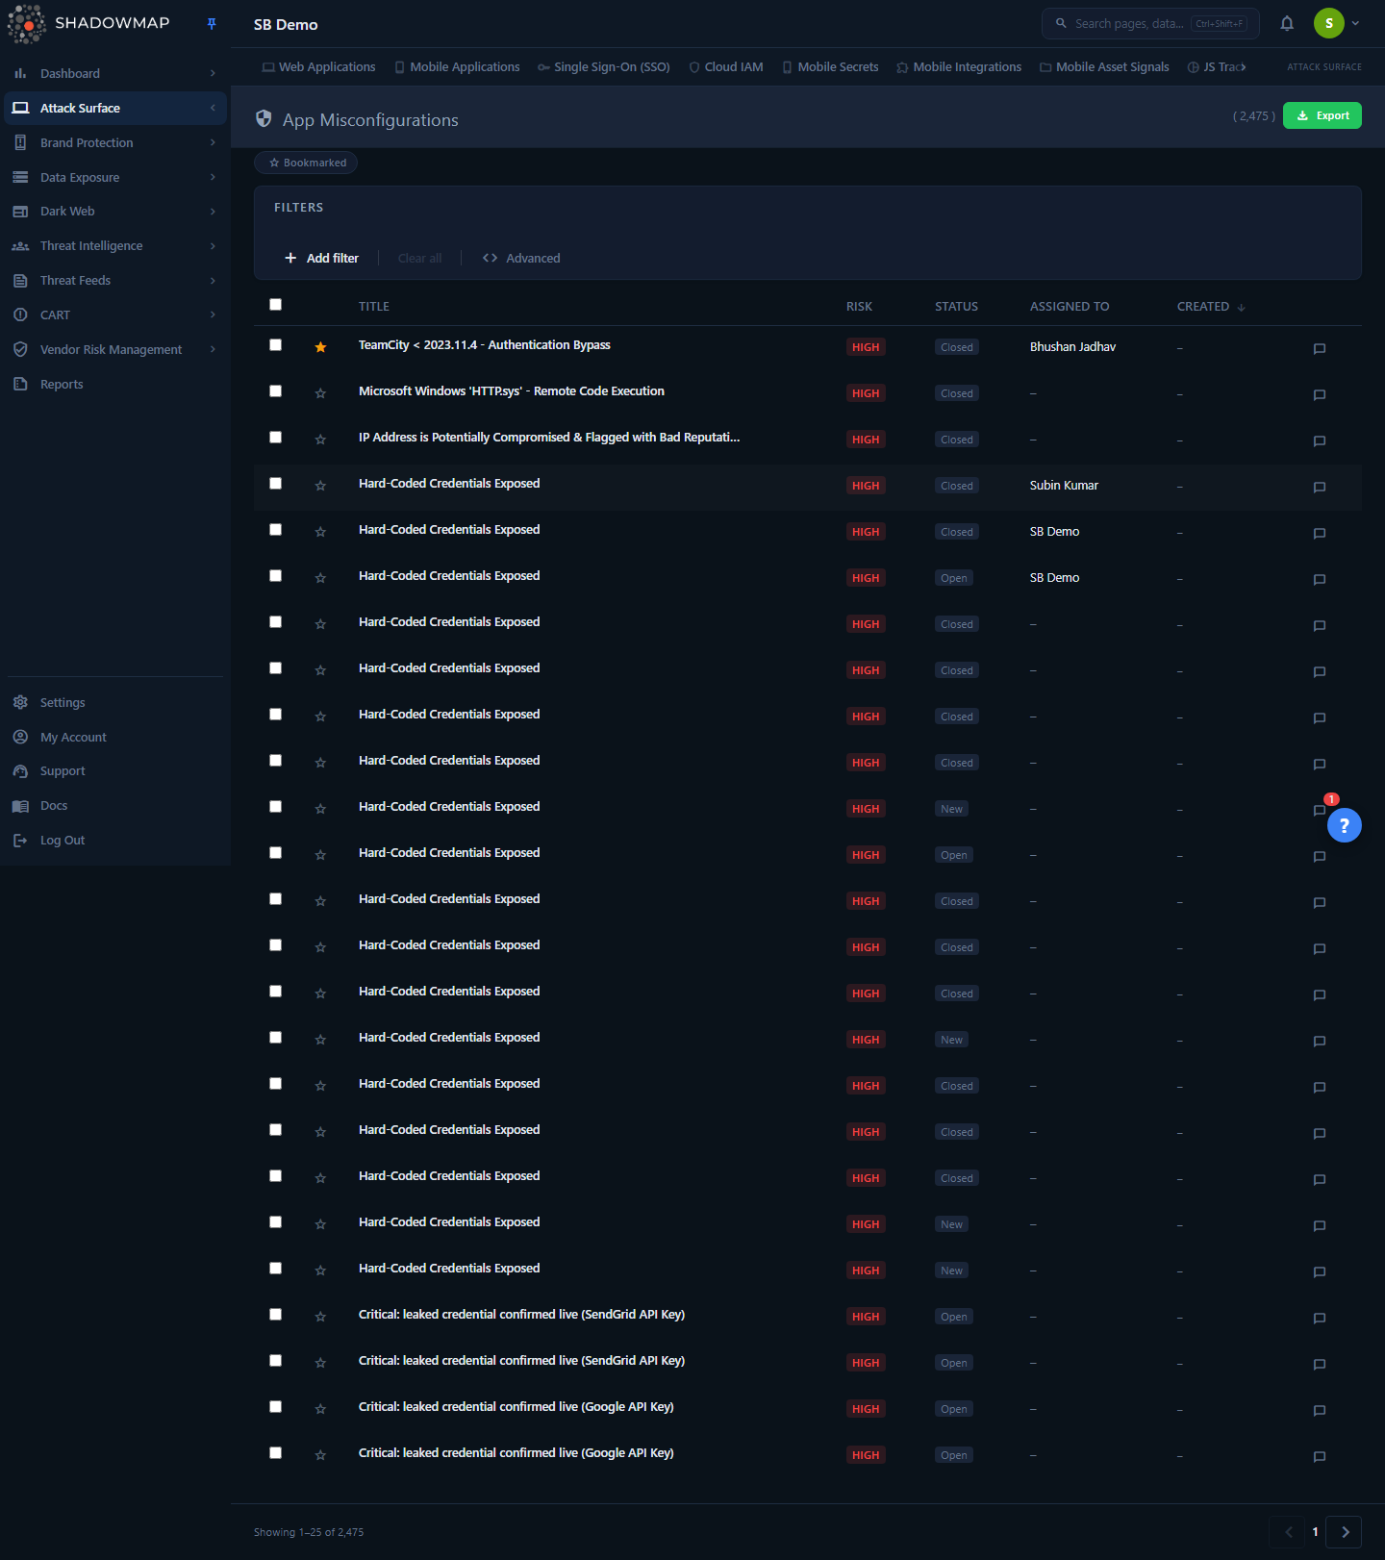Toggle the Bookmarked filter chip
1385x1560 pixels.
click(x=306, y=163)
